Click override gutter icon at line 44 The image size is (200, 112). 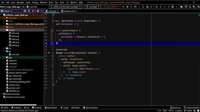coord(49,53)
